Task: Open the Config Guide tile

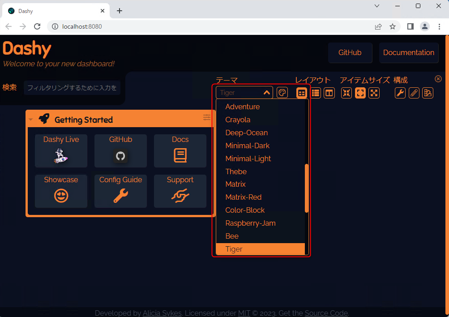Action: 120,191
